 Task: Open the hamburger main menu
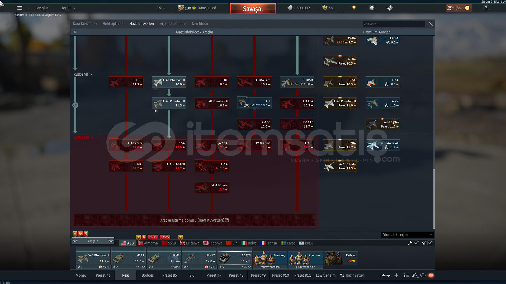point(20,8)
